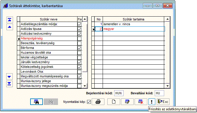Screen dimensions: 197x113
Task: Exit using the Esc door button
Action: click(x=163, y=102)
